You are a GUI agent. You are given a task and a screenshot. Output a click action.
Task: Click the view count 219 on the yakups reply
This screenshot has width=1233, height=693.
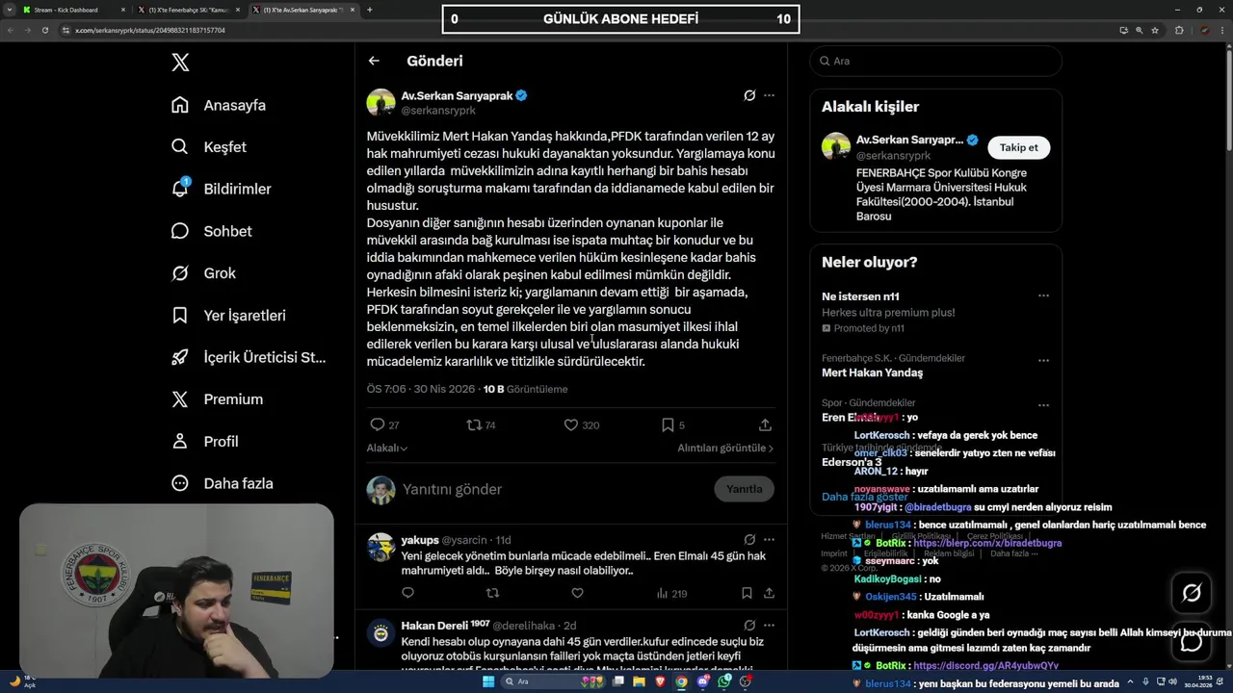672,593
